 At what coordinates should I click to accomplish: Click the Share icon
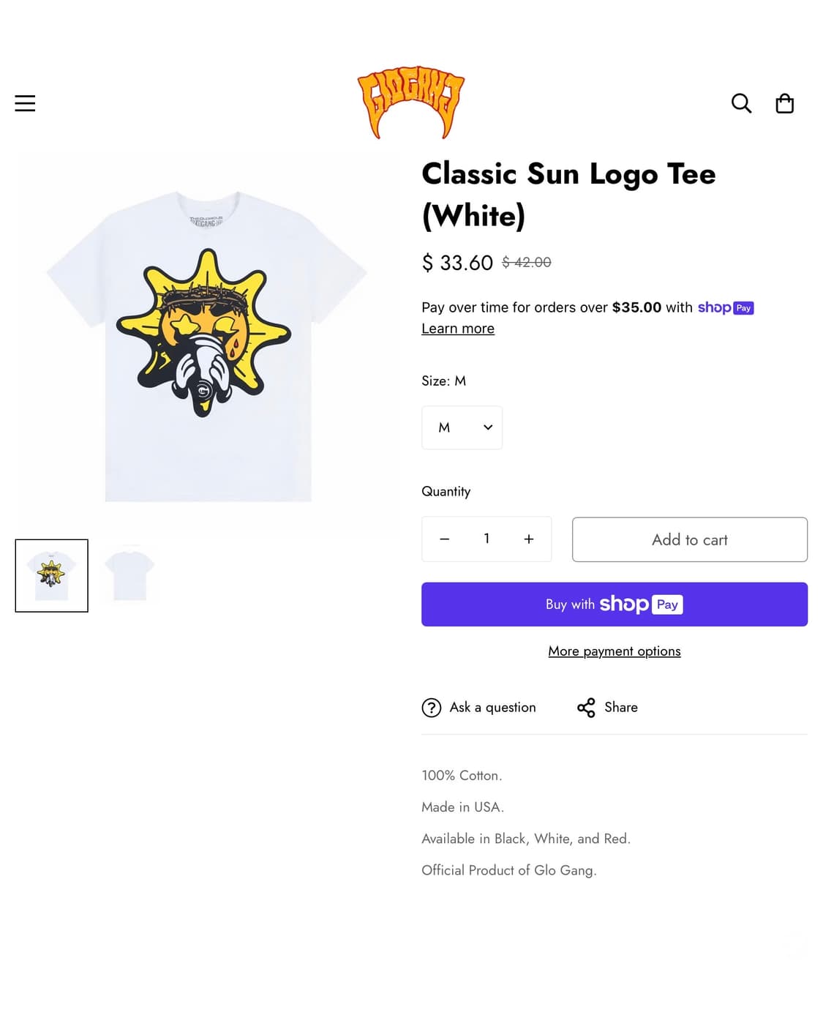click(586, 708)
